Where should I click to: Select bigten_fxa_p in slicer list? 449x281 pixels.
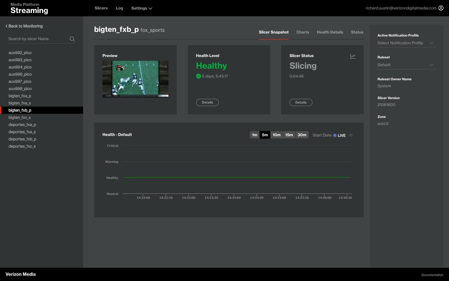[x=20, y=96]
